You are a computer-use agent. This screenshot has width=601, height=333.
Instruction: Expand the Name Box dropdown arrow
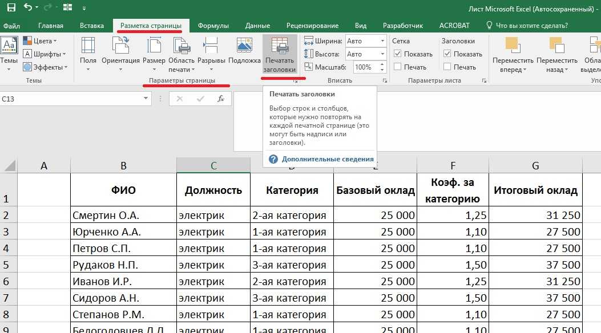(146, 99)
